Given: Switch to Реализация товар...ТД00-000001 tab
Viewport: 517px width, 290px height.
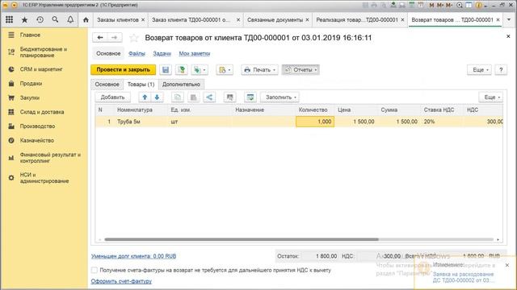Looking at the screenshot, I should (357, 19).
